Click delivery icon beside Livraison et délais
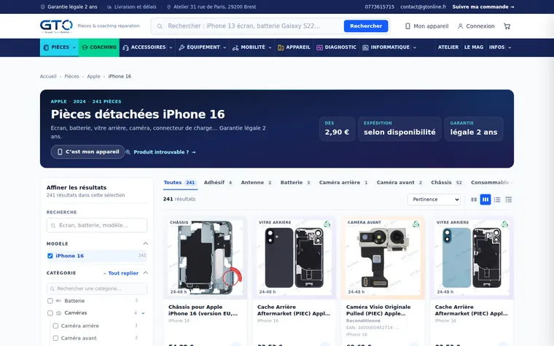Image resolution: width=554 pixels, height=346 pixels. pos(109,7)
